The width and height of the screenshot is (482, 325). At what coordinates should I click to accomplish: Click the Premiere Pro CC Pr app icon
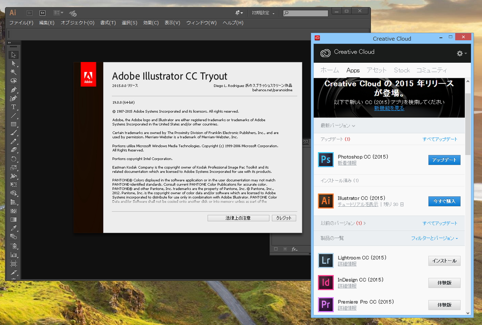pyautogui.click(x=326, y=305)
